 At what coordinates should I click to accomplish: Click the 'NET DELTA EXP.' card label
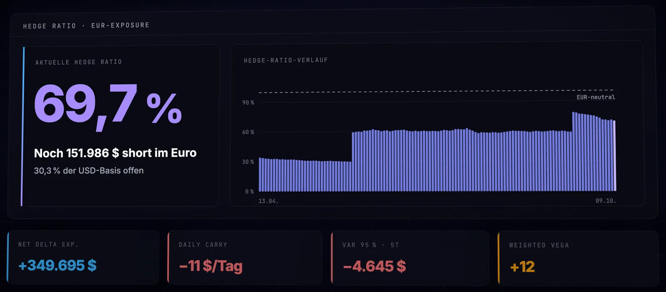(x=48, y=245)
